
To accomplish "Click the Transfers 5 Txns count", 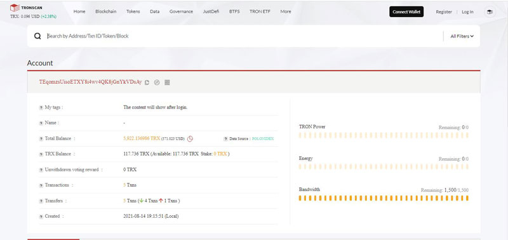I will [x=130, y=201].
